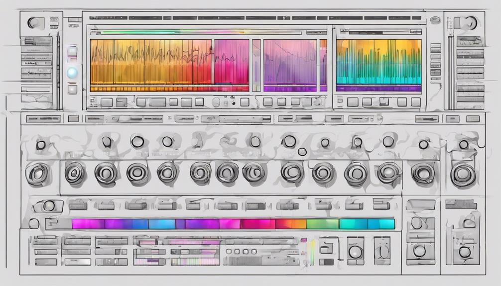Screen dimensions: 501x286
Task: Click the first of the four small round dots
Action: (229, 252)
